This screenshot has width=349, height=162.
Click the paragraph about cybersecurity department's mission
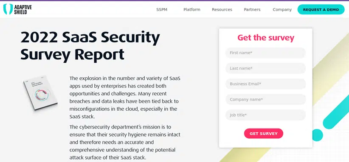tap(125, 142)
